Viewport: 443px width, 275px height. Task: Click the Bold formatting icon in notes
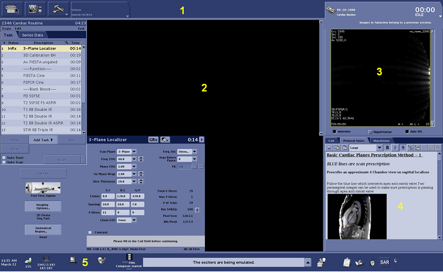click(388, 148)
